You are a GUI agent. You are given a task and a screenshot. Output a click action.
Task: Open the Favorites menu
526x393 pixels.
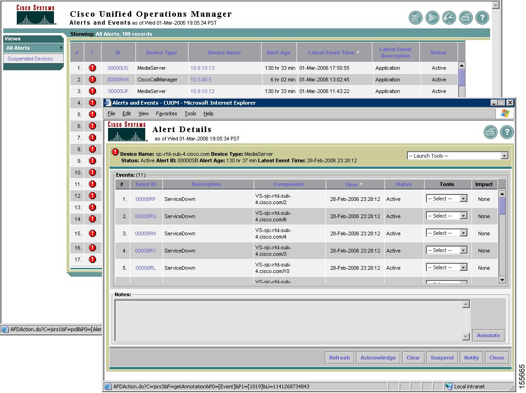click(x=166, y=113)
